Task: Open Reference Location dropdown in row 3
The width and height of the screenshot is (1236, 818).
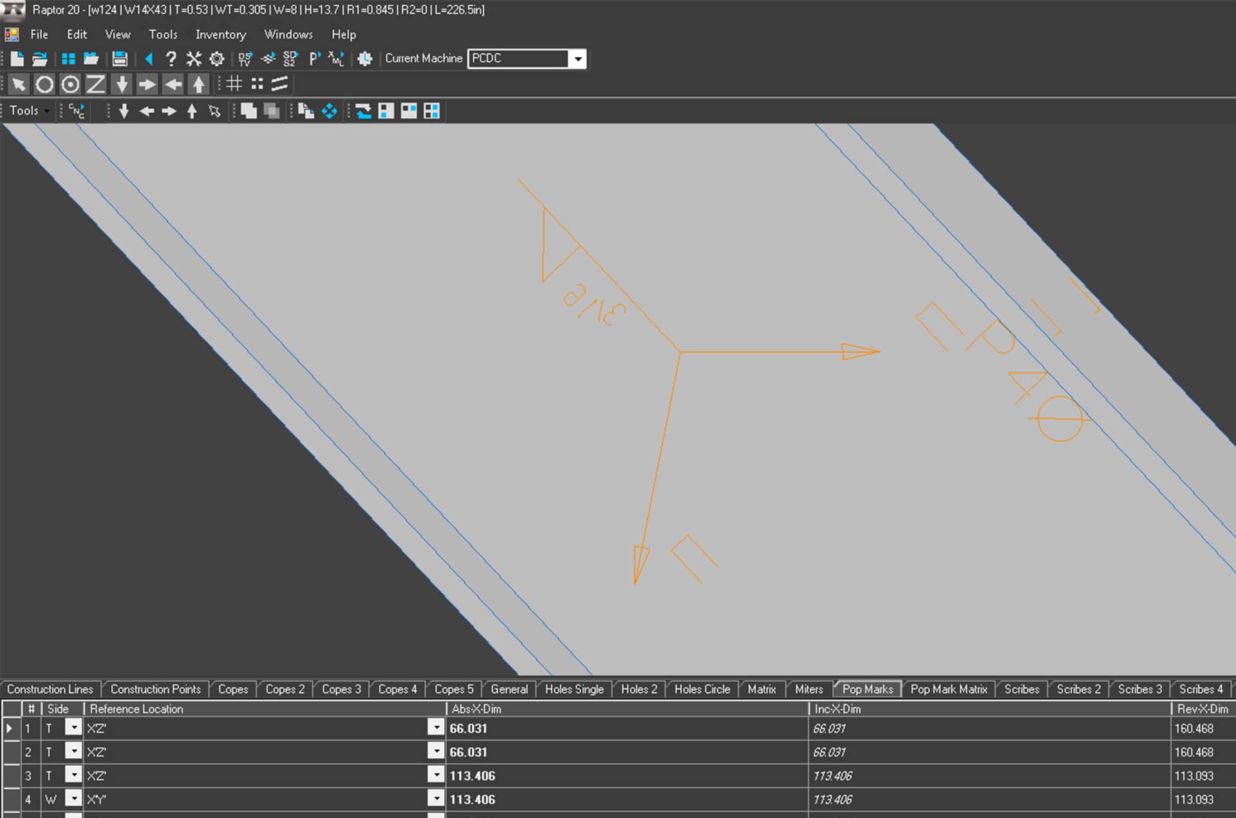Action: 436,775
